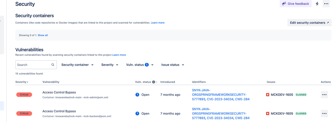
Task: Open CVE-2023-34034 link in mck-admin row
Action: click(220, 99)
